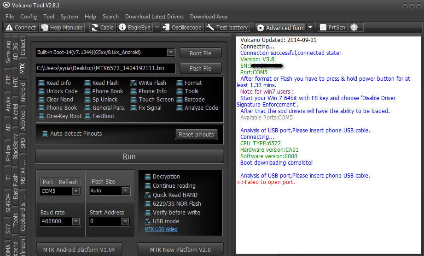This screenshot has width=424, height=256.
Task: Switch to the Samsung vertical tab
Action: coord(8,52)
